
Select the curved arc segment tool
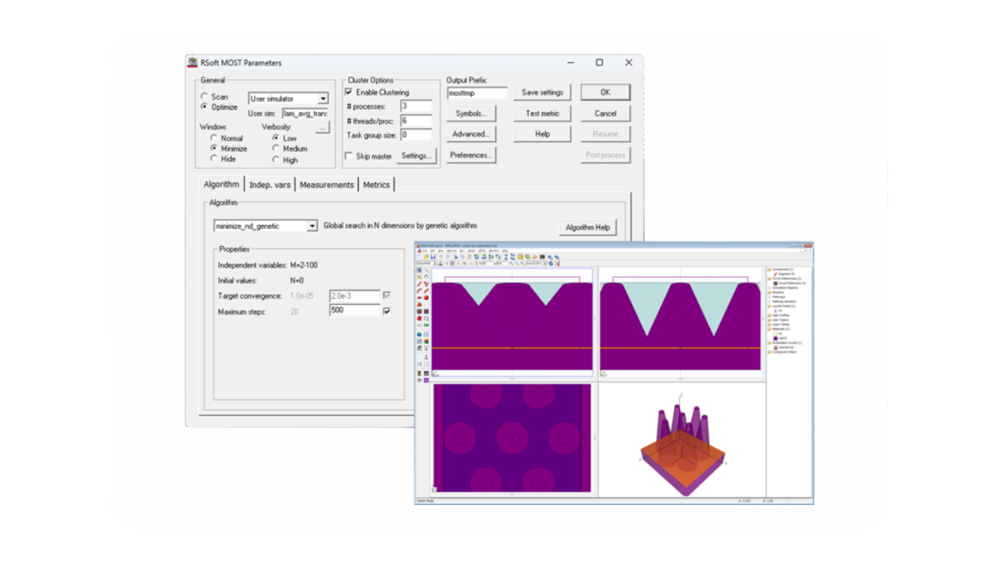(x=419, y=290)
